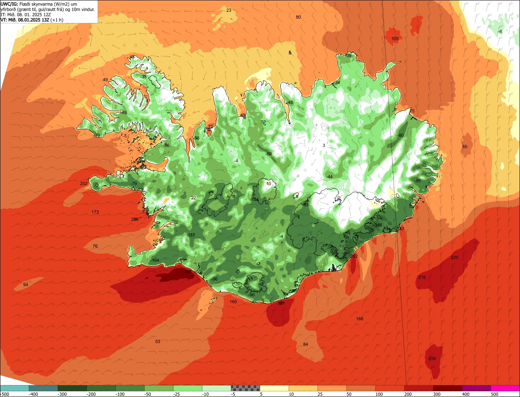Select legend swatch between 200 and 300
This screenshot has height=397, width=520.
tap(418, 388)
